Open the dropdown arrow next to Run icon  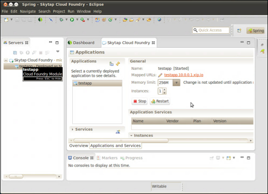77,19
